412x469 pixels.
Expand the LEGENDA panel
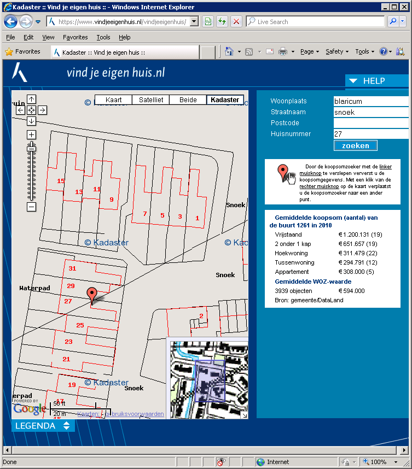click(43, 426)
